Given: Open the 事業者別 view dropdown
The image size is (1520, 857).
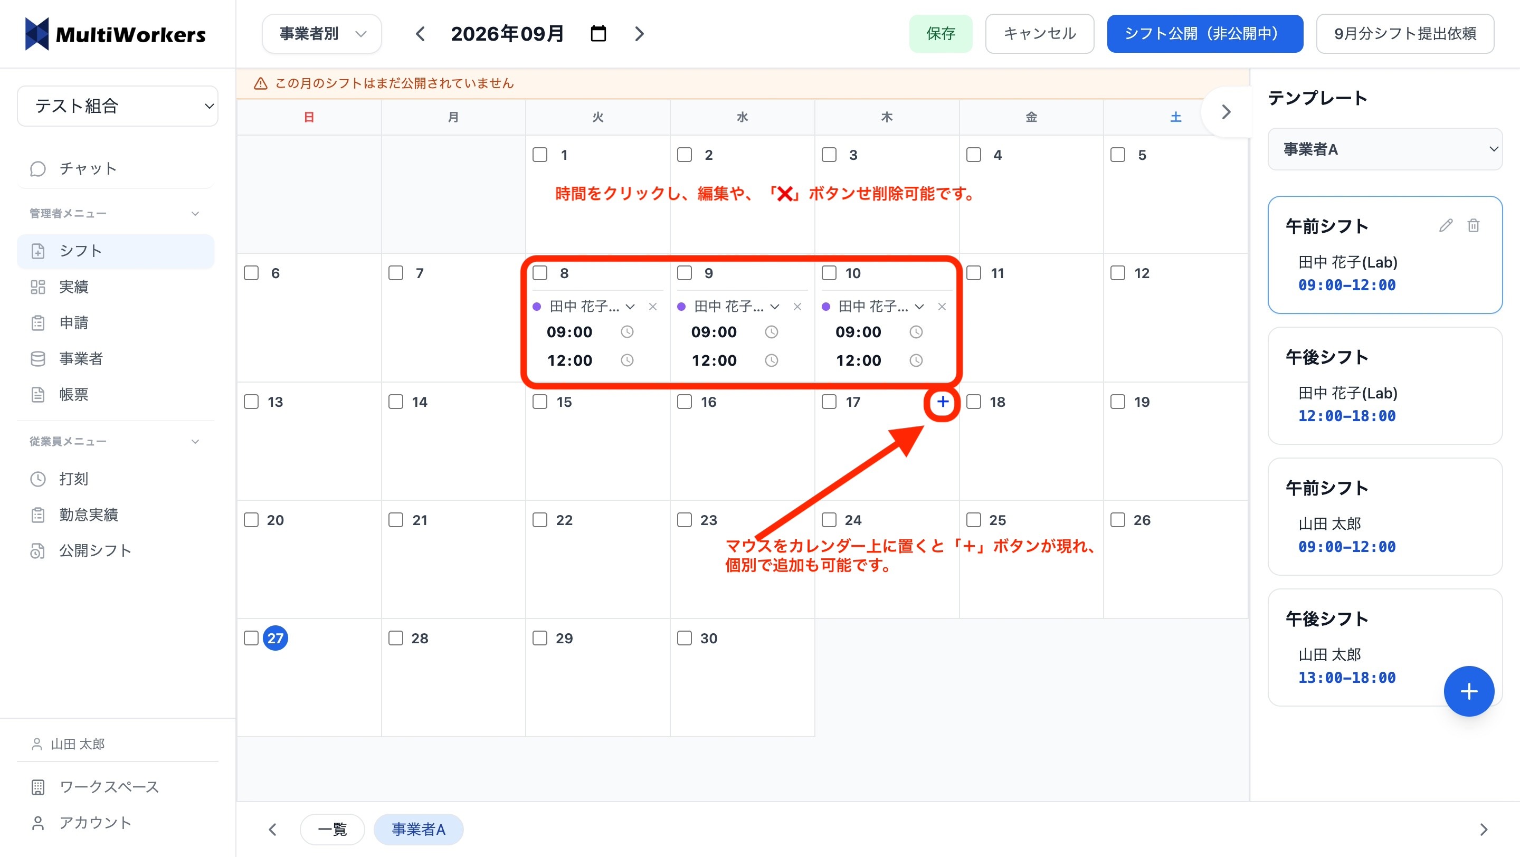Looking at the screenshot, I should tap(321, 34).
